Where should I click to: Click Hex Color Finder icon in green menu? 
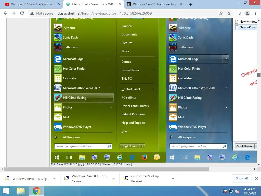(58, 69)
